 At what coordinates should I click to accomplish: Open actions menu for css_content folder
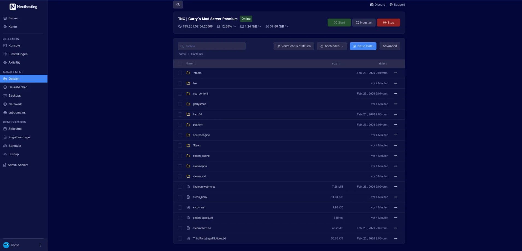click(395, 94)
